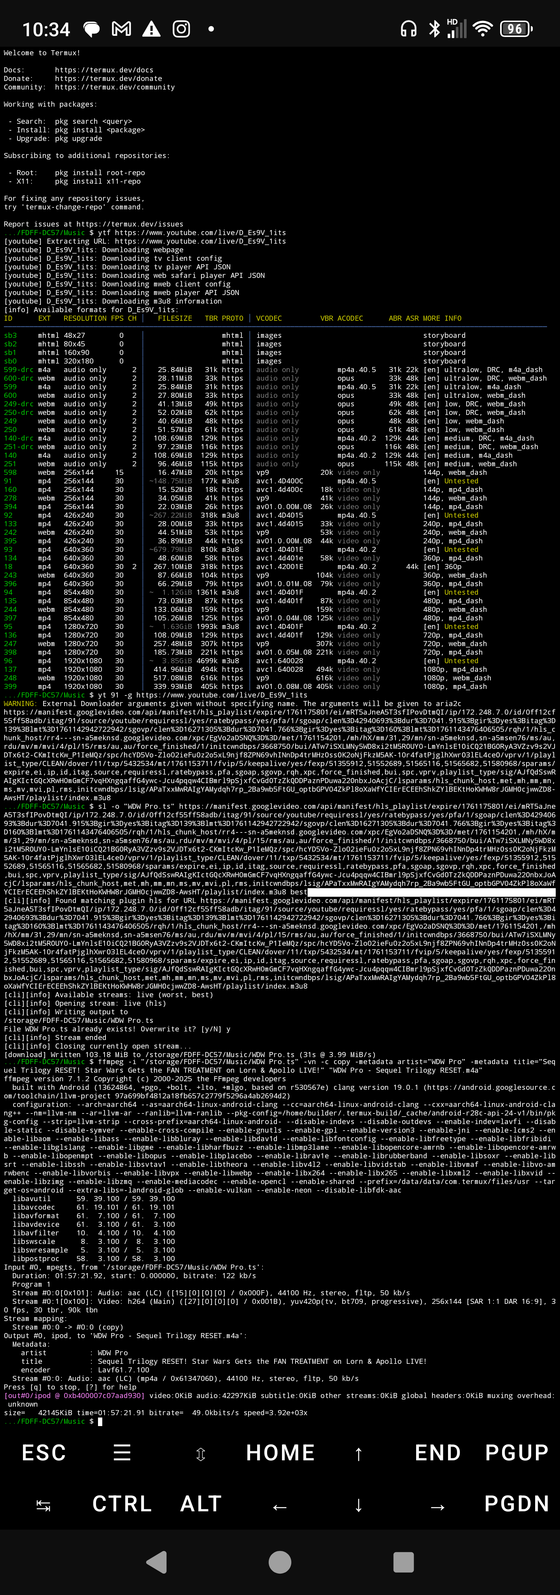Tap the down arrow extra key

pos(358,1505)
